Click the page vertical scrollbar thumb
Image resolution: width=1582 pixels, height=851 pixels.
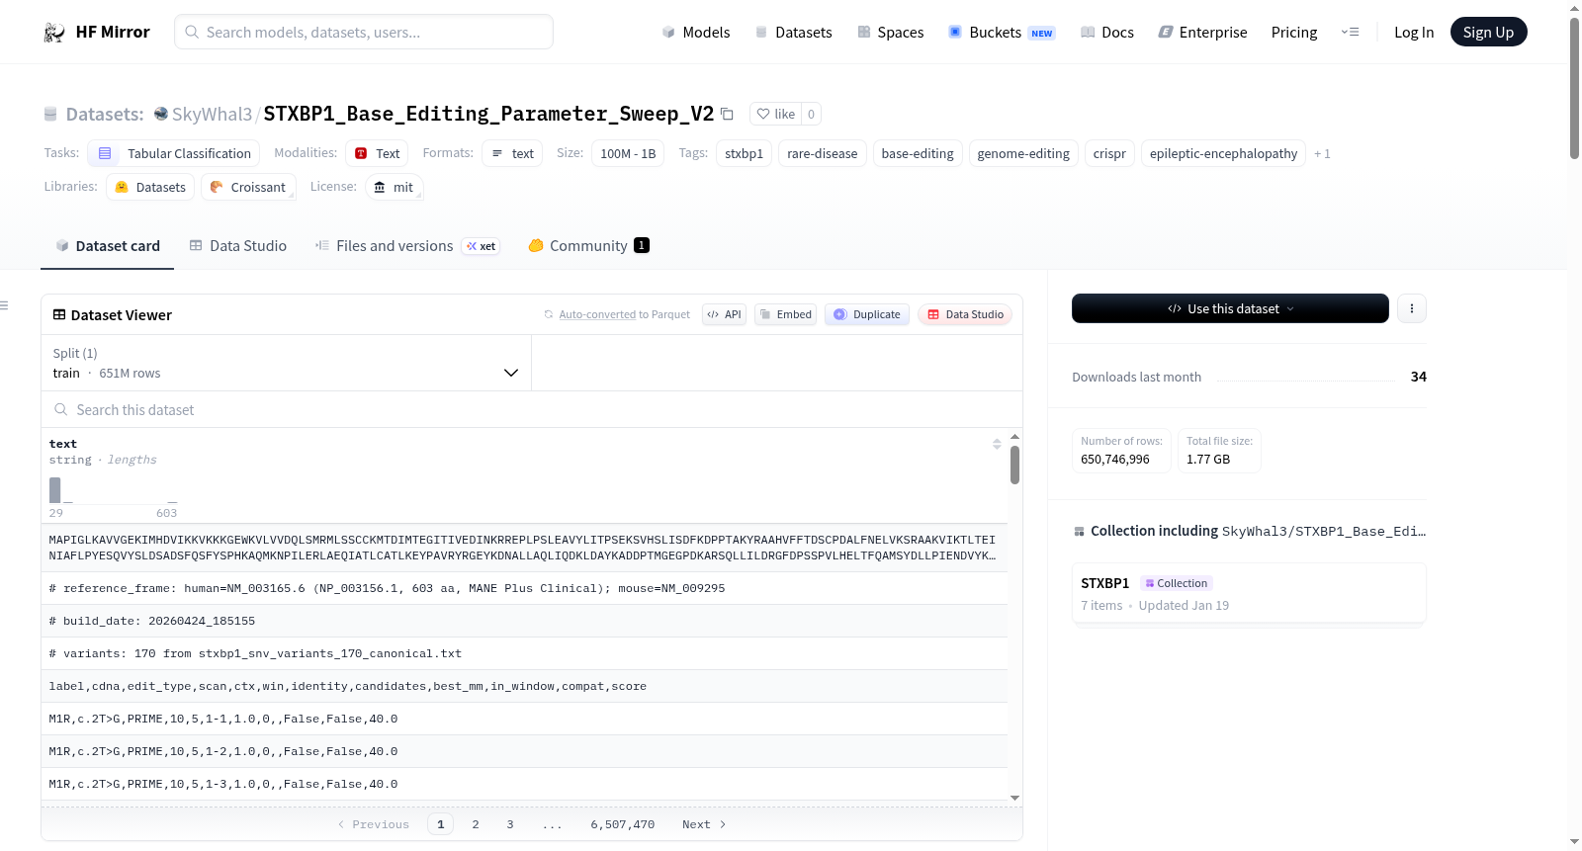point(1574,87)
